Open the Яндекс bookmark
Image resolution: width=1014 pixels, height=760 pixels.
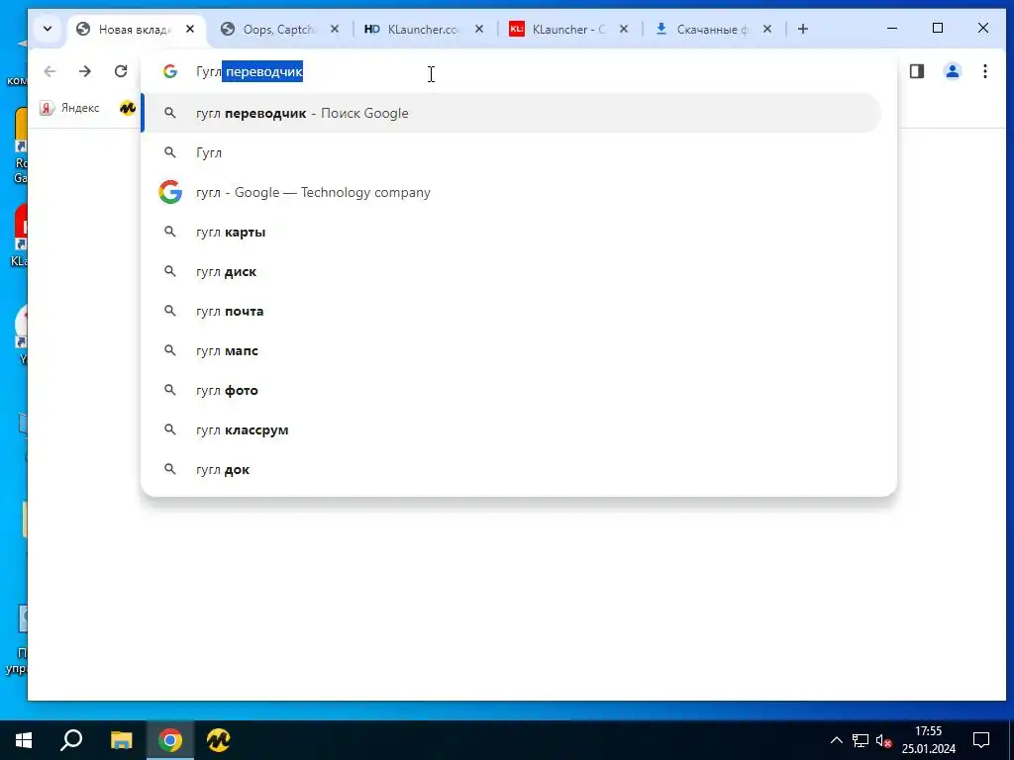pyautogui.click(x=70, y=108)
